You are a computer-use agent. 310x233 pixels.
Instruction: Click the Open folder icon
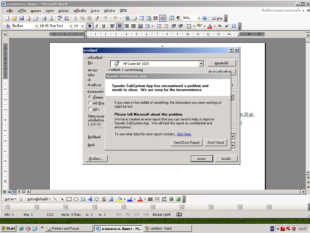click(x=14, y=18)
